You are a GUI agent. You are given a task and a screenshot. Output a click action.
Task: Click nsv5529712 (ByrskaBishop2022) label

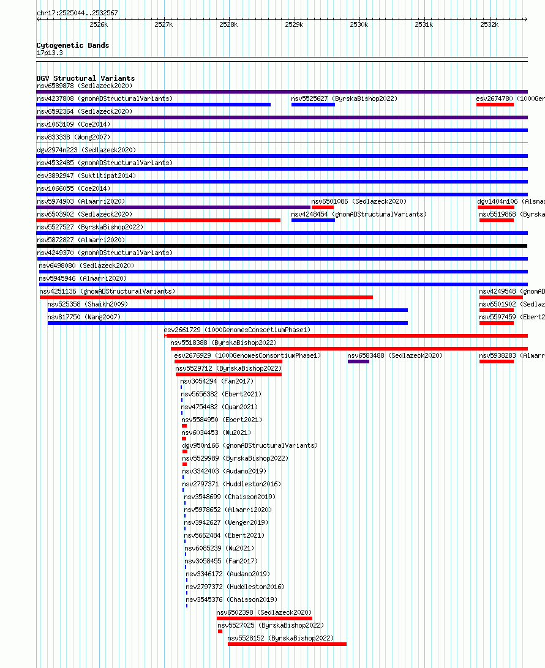tap(228, 368)
